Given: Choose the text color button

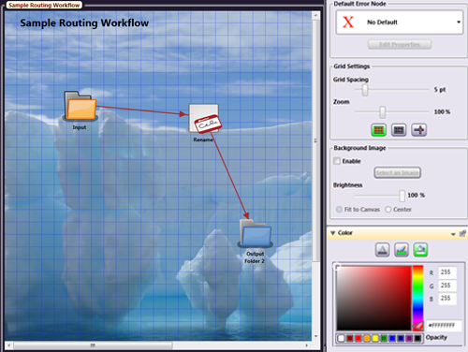Looking at the screenshot, I should (x=382, y=250).
